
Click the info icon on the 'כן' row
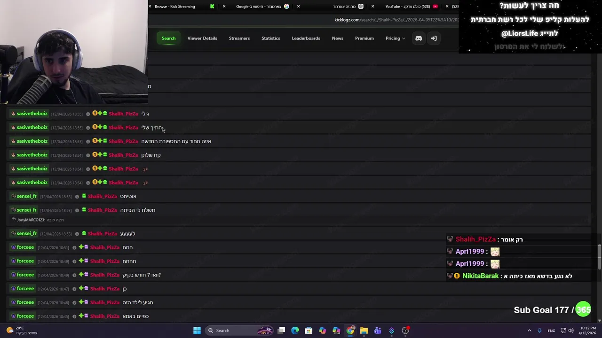pyautogui.click(x=74, y=289)
